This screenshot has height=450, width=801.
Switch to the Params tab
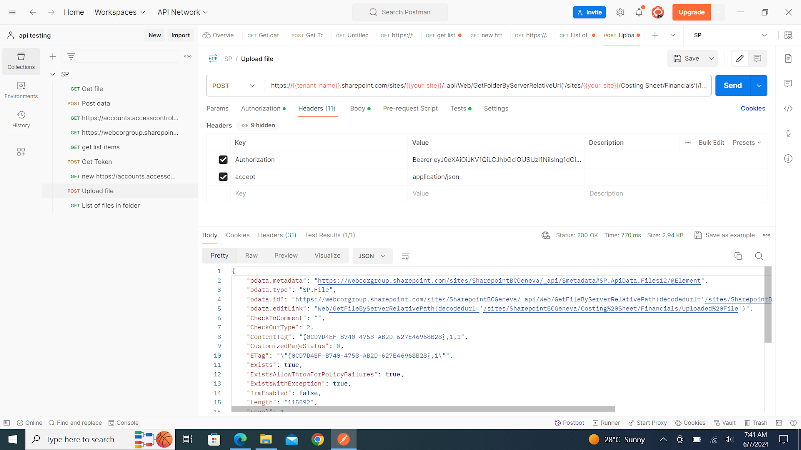click(217, 108)
